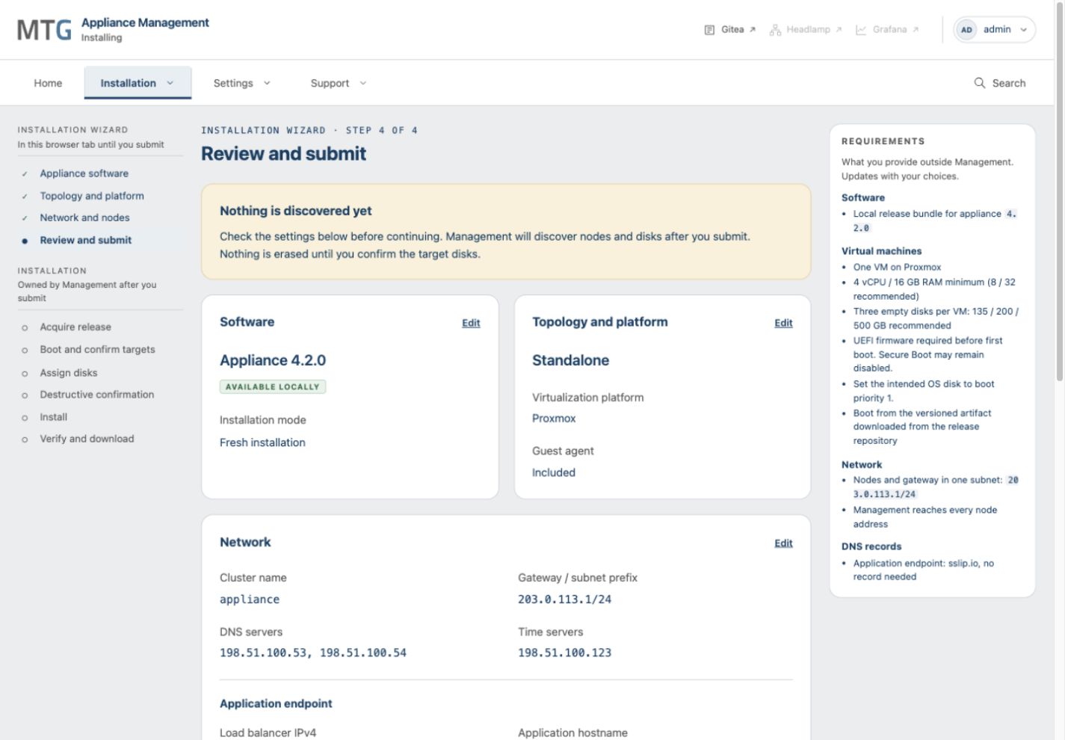Click circle marker beside Assign disks

point(25,373)
